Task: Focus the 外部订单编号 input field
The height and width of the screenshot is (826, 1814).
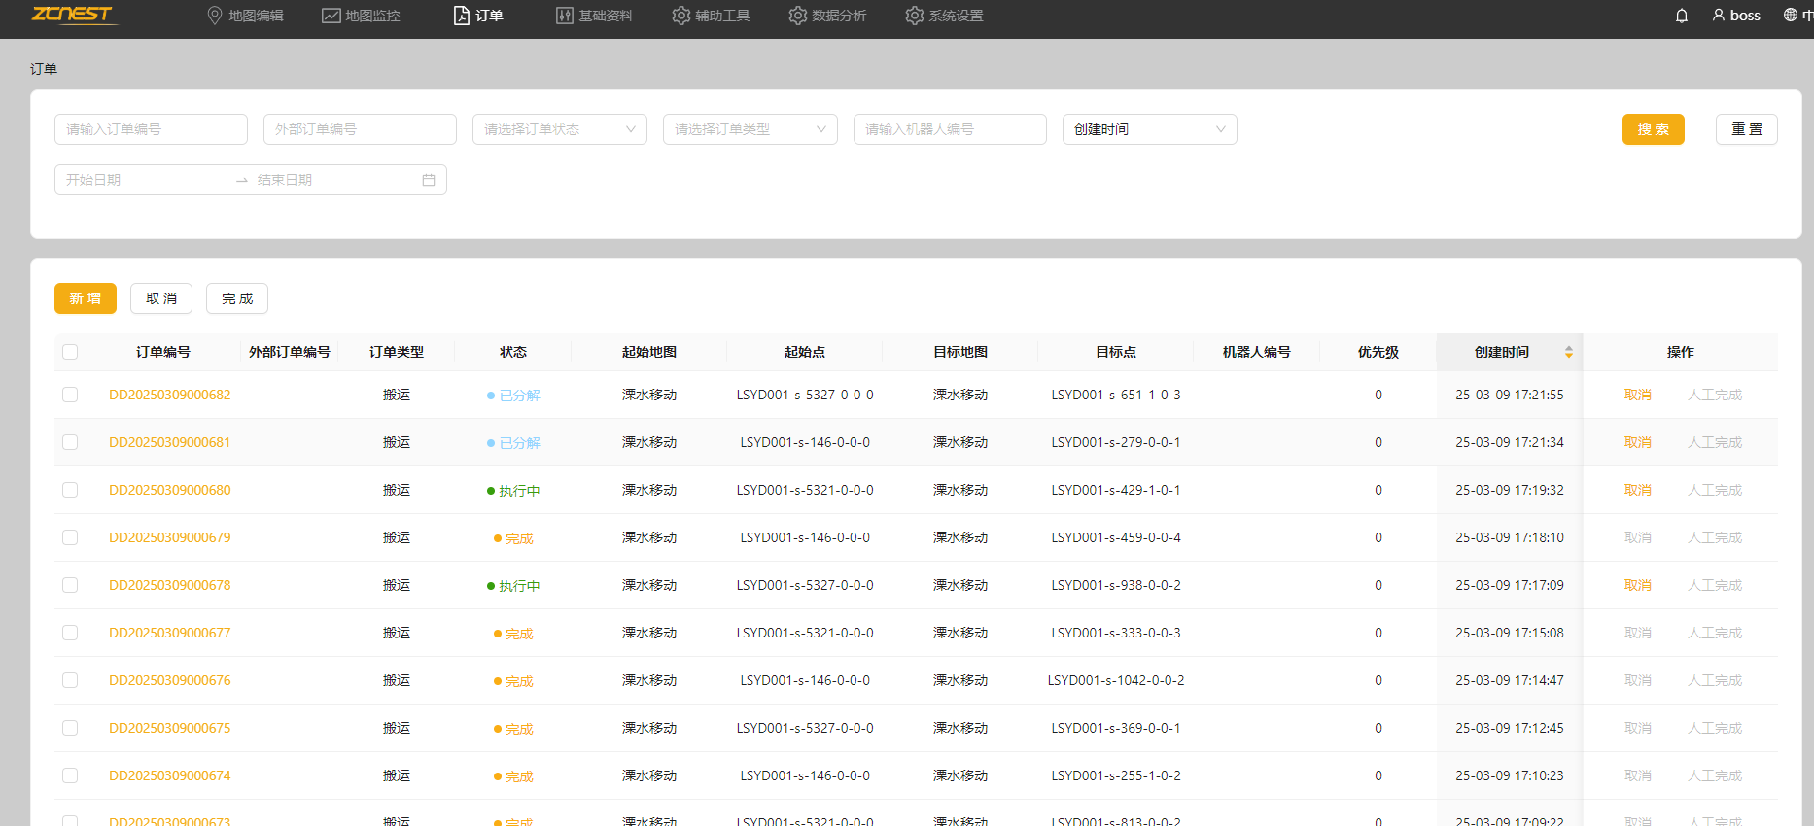Action: (360, 129)
